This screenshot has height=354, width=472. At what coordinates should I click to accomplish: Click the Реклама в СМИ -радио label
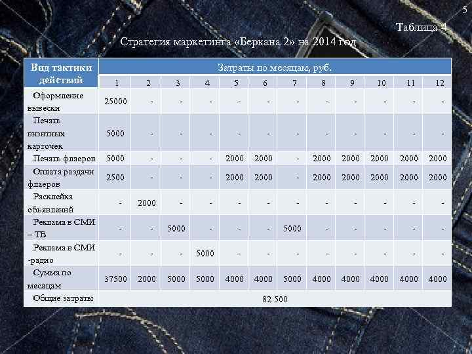coord(62,254)
